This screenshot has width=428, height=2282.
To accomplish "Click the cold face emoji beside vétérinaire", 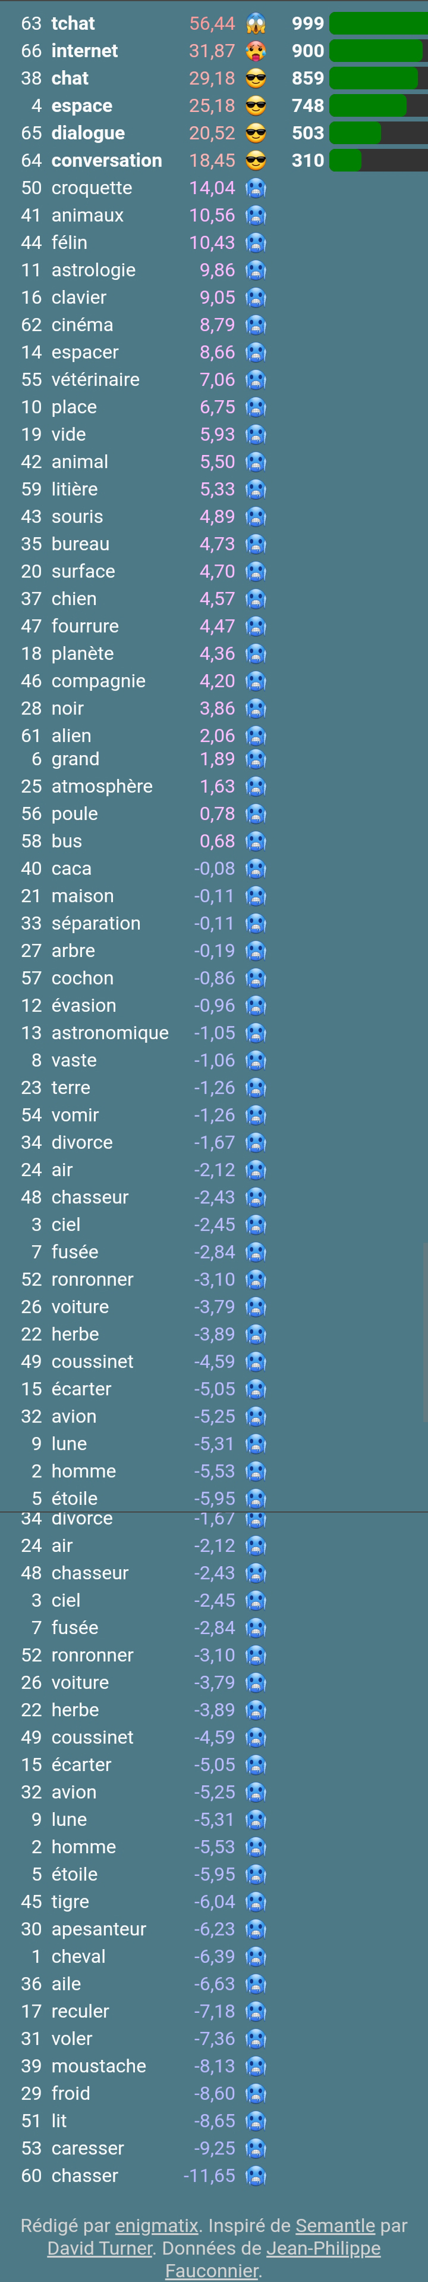I will click(256, 379).
